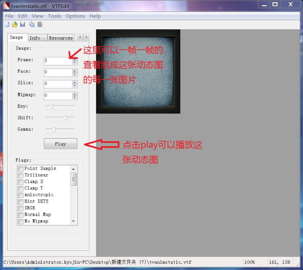Decrease the Slice value with down arrow

tap(75, 86)
